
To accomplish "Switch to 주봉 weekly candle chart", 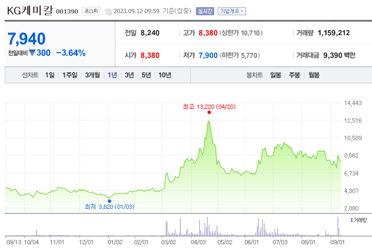I will (294, 75).
